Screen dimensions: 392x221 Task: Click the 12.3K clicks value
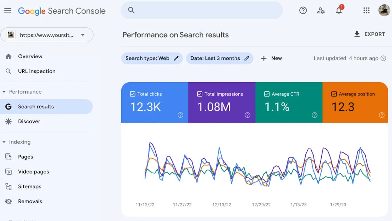click(146, 107)
